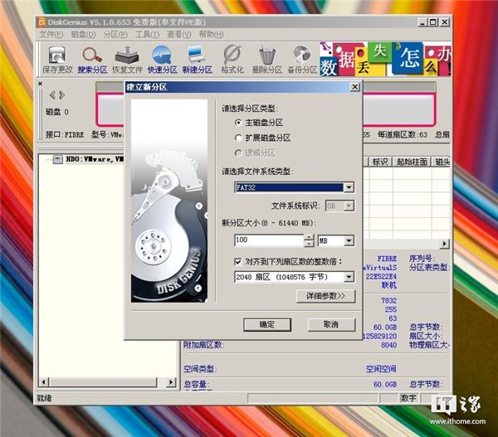The image size is (498, 437).
Task: Open the File (文件) menu
Action: tap(51, 34)
